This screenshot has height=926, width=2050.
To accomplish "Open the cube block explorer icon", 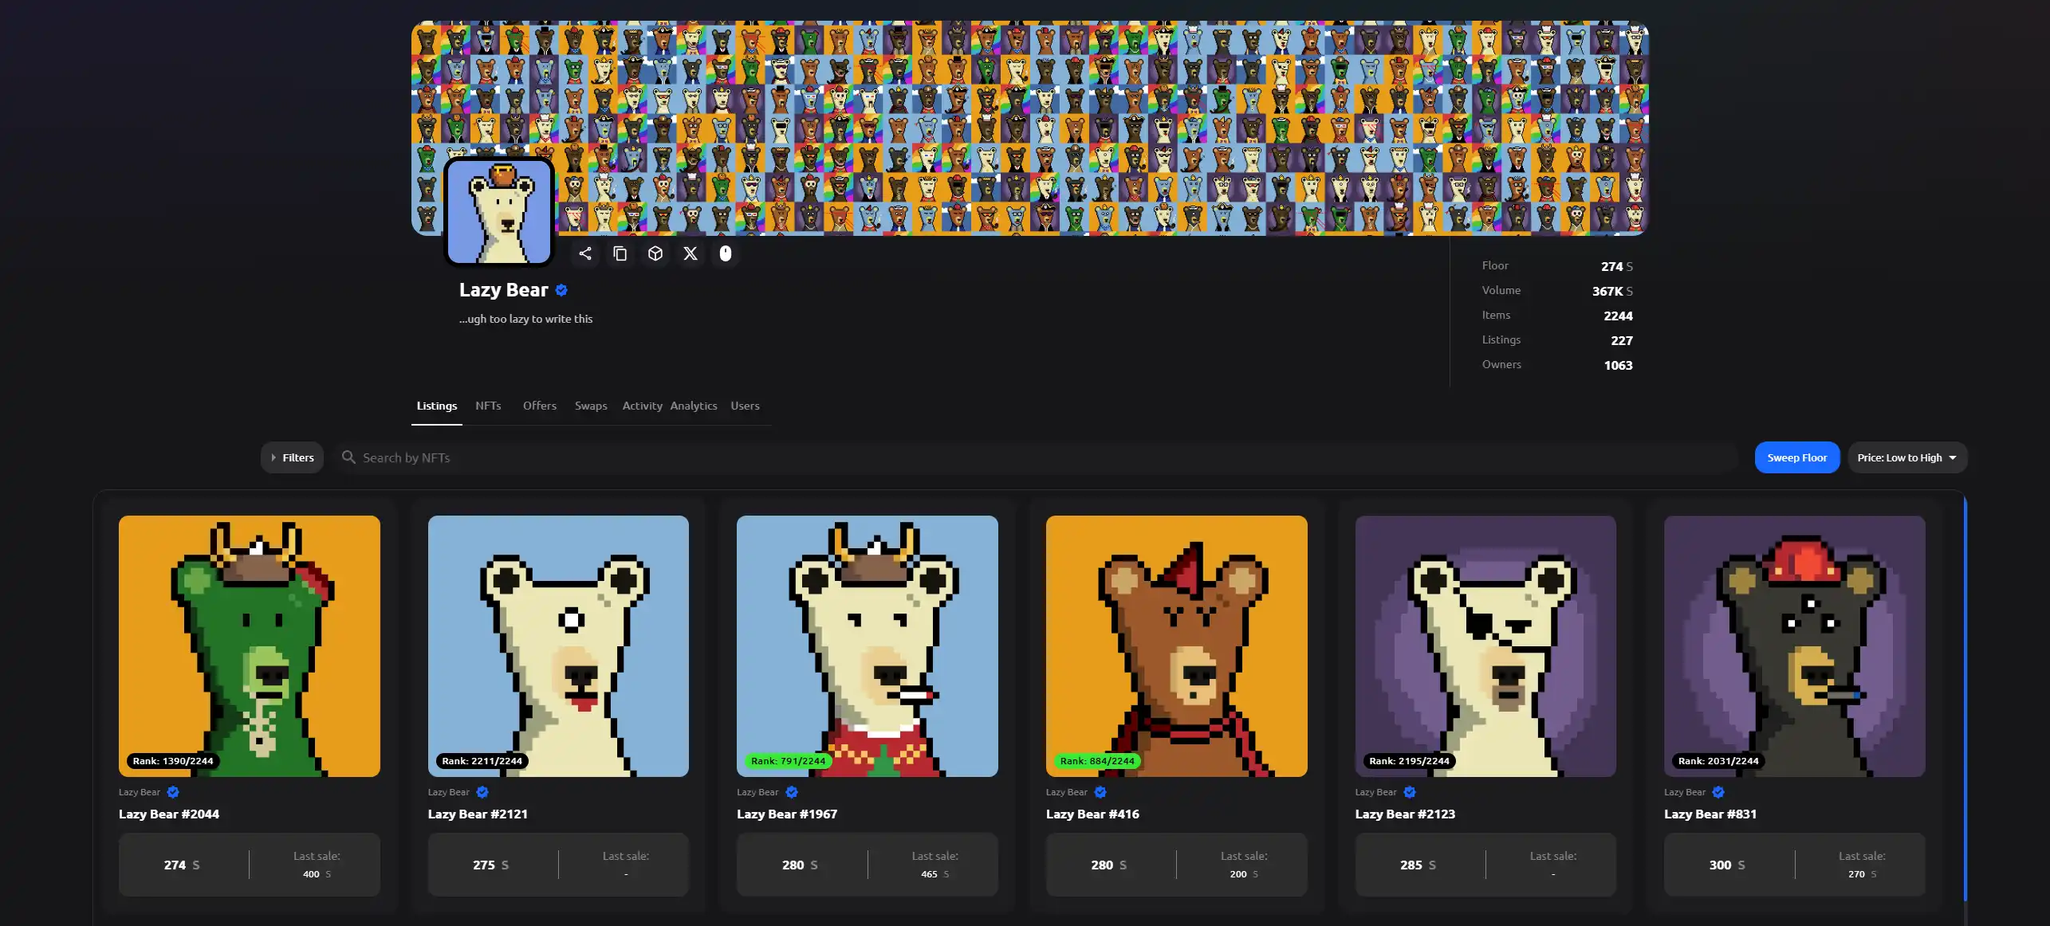I will [x=655, y=253].
